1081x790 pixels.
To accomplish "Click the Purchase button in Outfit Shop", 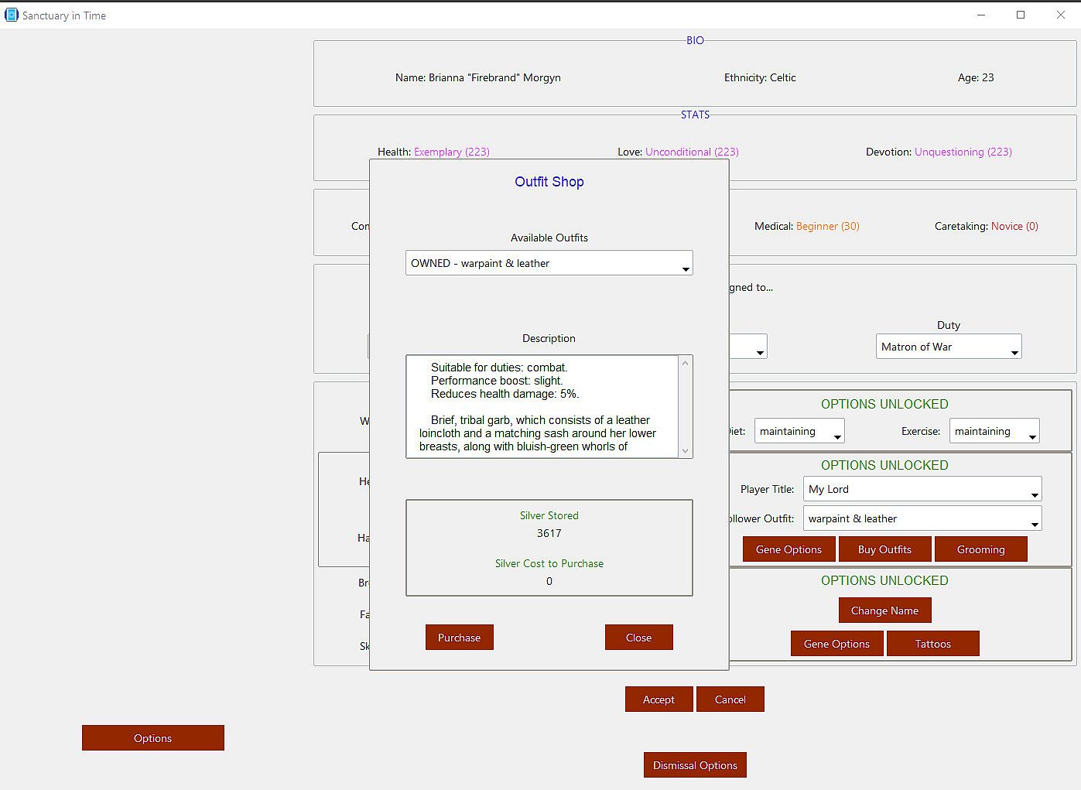I will [x=459, y=638].
